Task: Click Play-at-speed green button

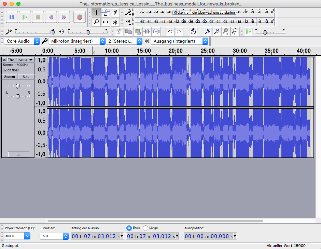Action: tap(248, 31)
